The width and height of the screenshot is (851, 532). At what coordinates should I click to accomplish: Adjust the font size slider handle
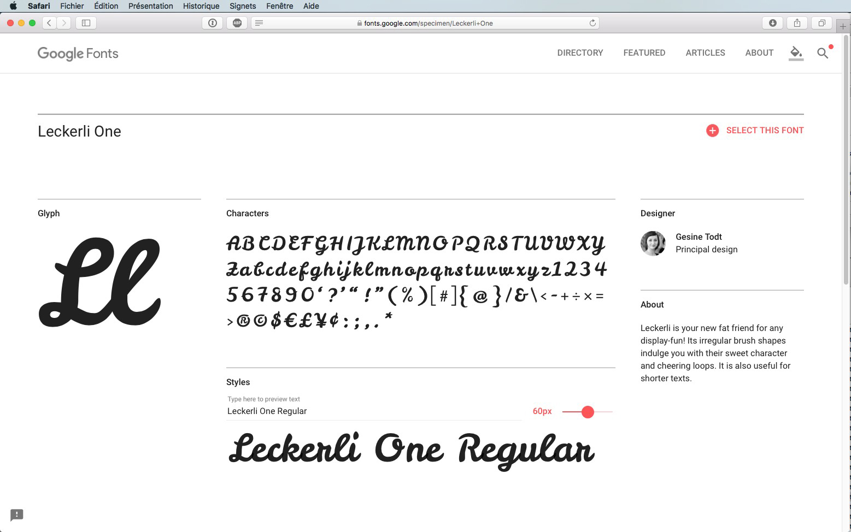click(x=588, y=412)
